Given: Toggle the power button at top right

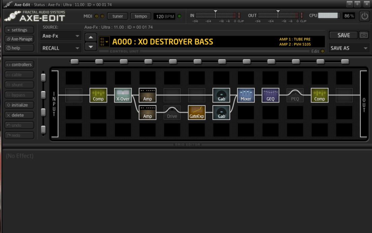Looking at the screenshot, I should point(364,16).
